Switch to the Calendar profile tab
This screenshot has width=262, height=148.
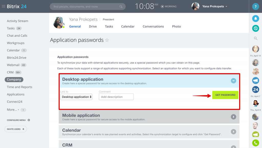tap(128, 27)
